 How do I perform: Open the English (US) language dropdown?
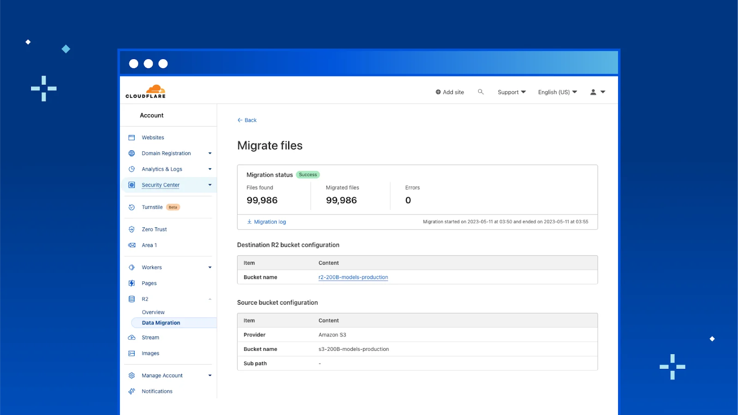pyautogui.click(x=557, y=92)
